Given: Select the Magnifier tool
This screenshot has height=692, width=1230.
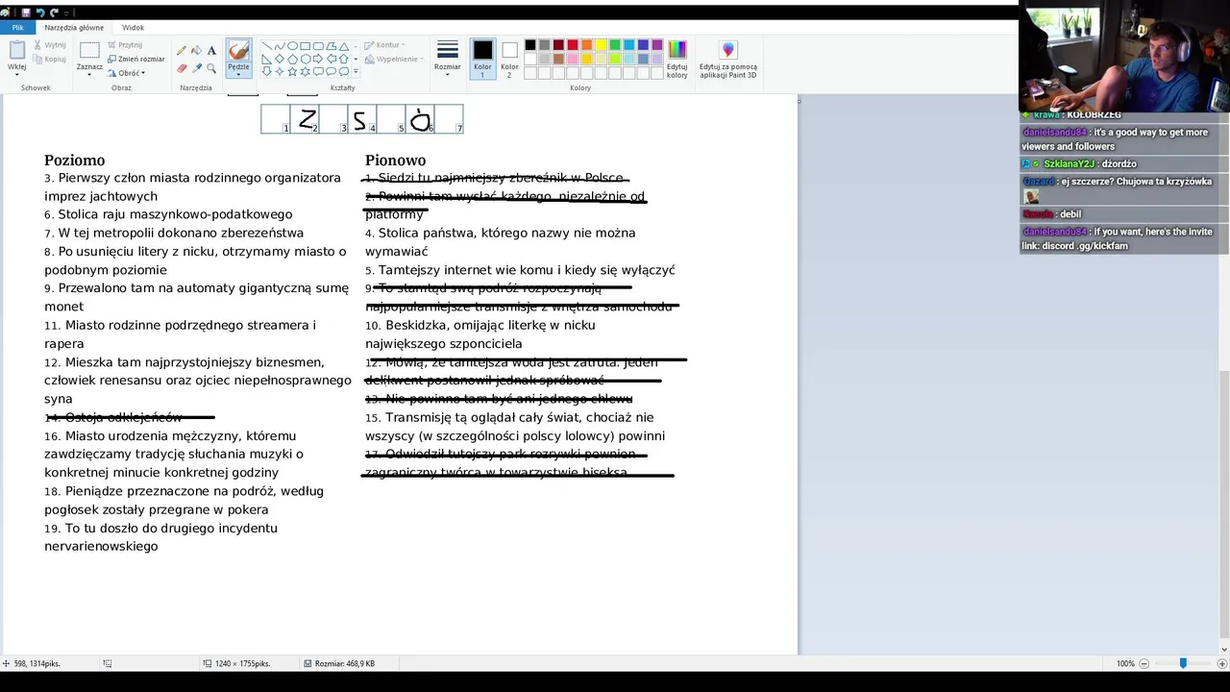Looking at the screenshot, I should 211,68.
